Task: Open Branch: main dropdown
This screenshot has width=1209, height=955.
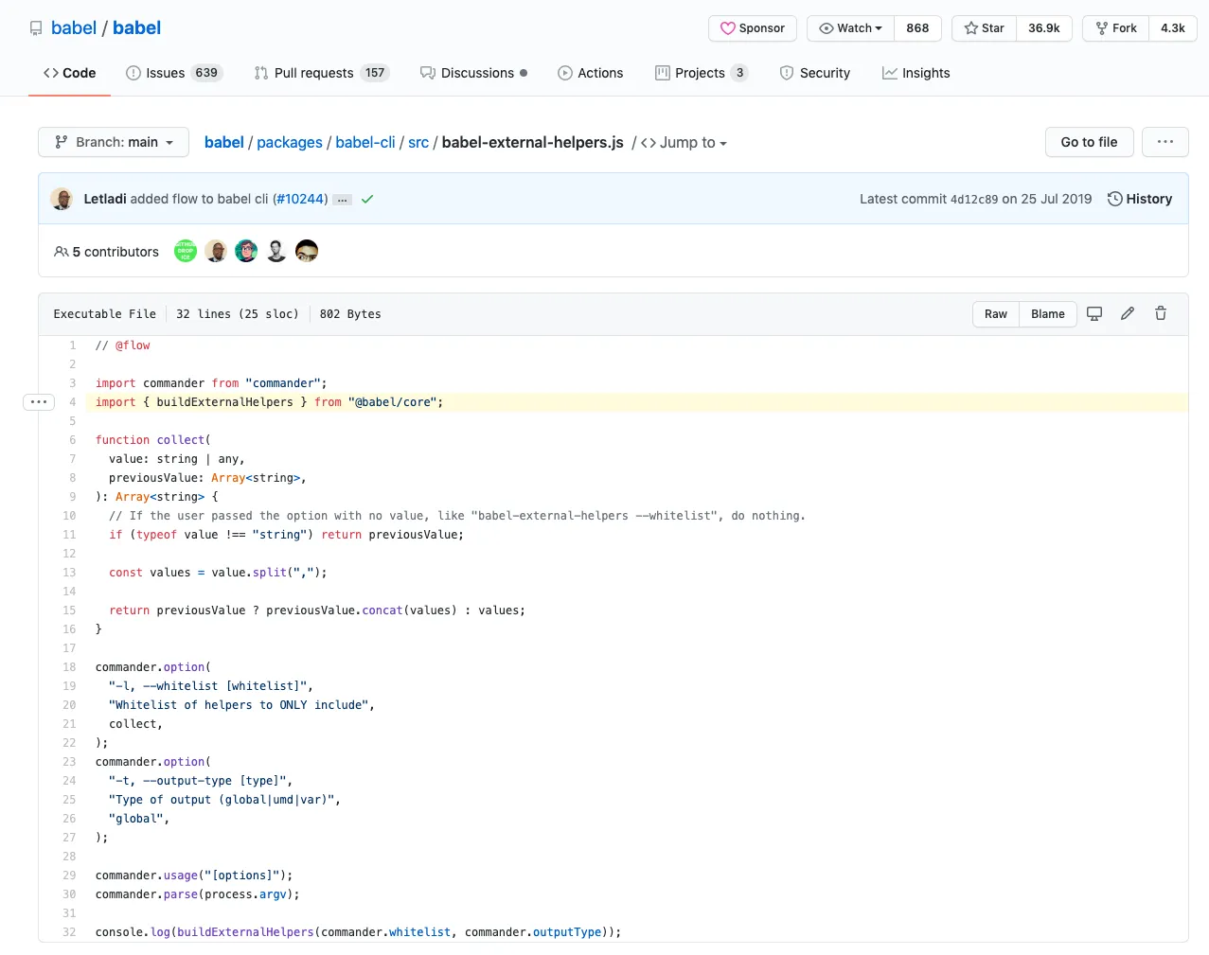Action: 114,142
